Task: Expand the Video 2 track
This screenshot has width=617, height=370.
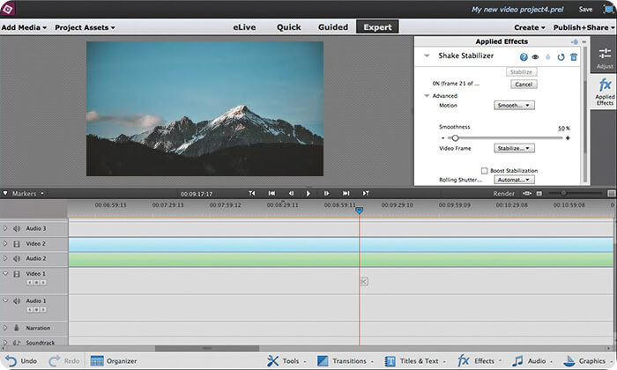Action: coord(5,243)
